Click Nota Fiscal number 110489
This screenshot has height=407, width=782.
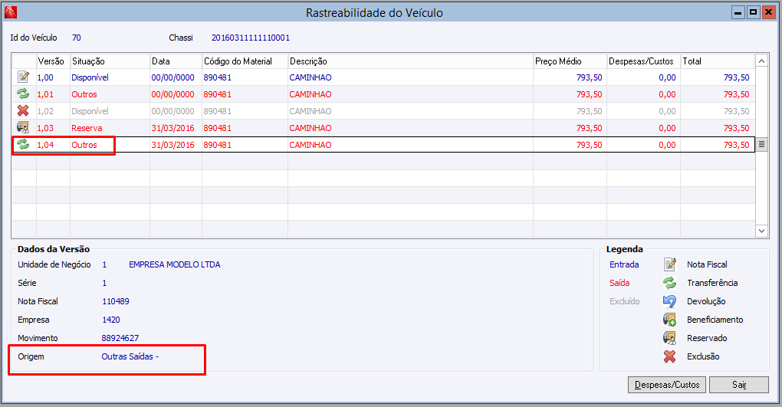pyautogui.click(x=116, y=301)
